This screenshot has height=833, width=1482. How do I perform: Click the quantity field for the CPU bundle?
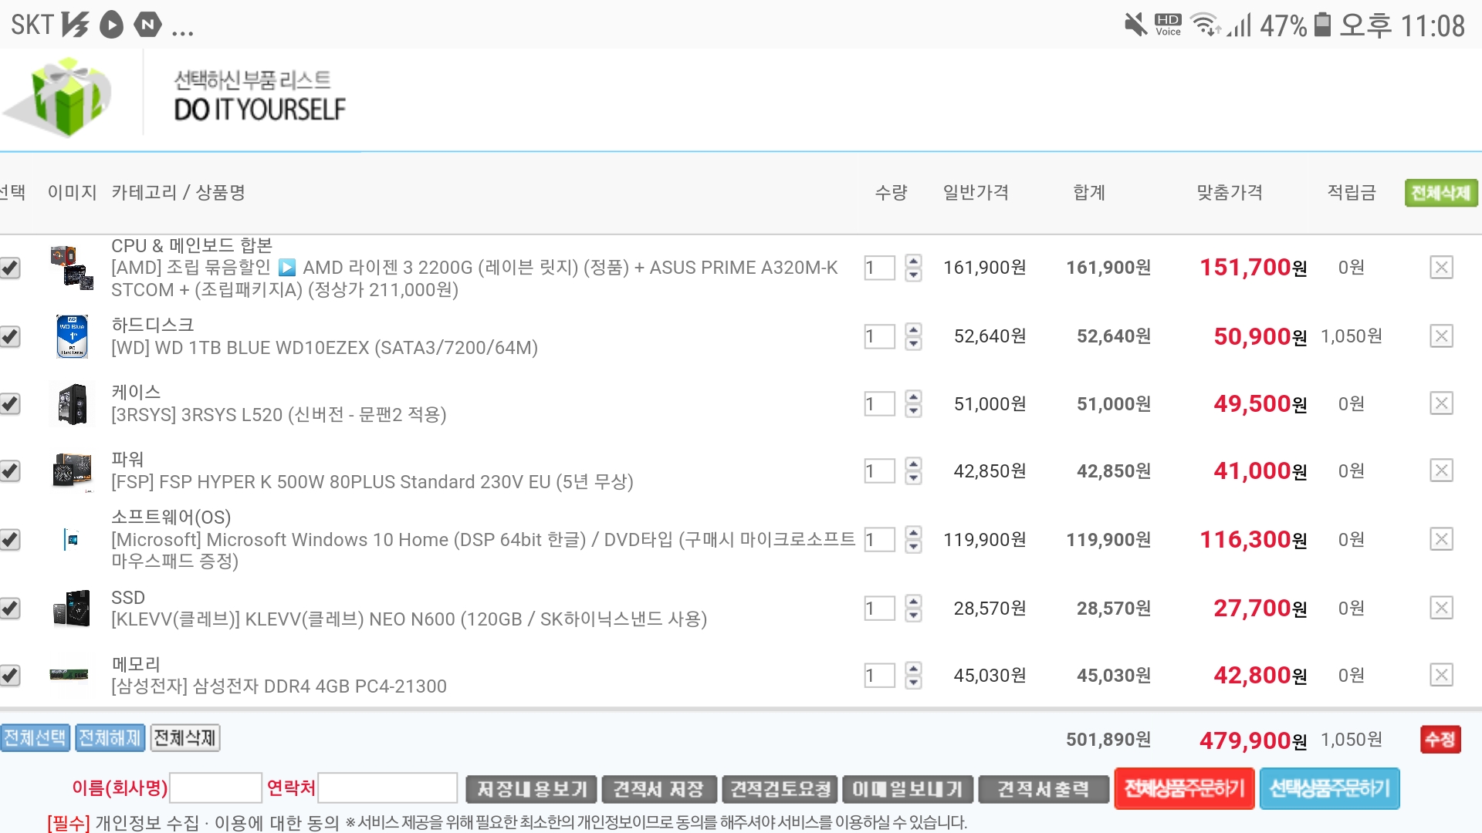[879, 268]
